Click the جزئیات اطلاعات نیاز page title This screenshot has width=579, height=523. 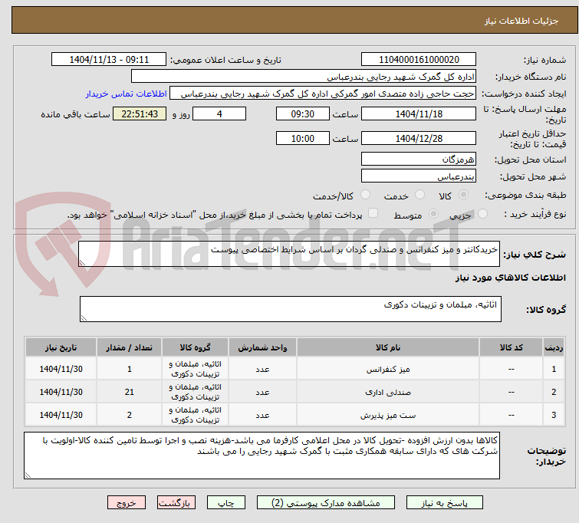pyautogui.click(x=521, y=21)
